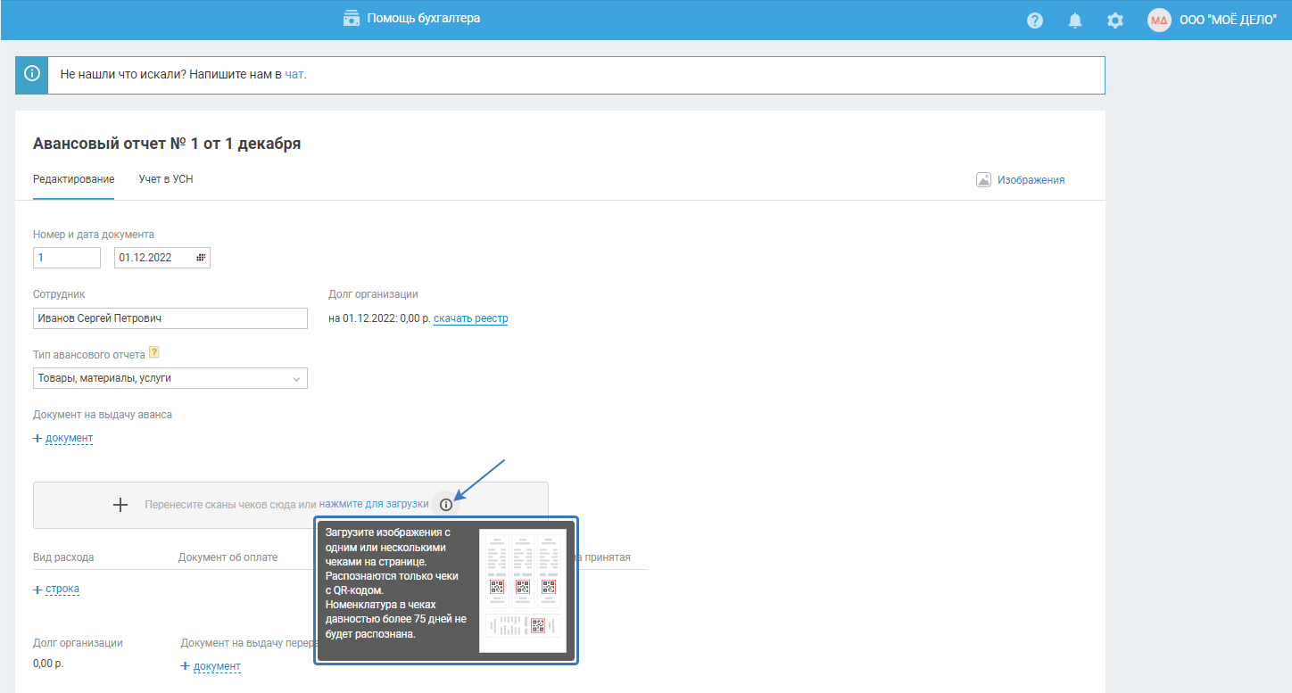Expand the Тип авансового отчета dropdown

pos(170,378)
